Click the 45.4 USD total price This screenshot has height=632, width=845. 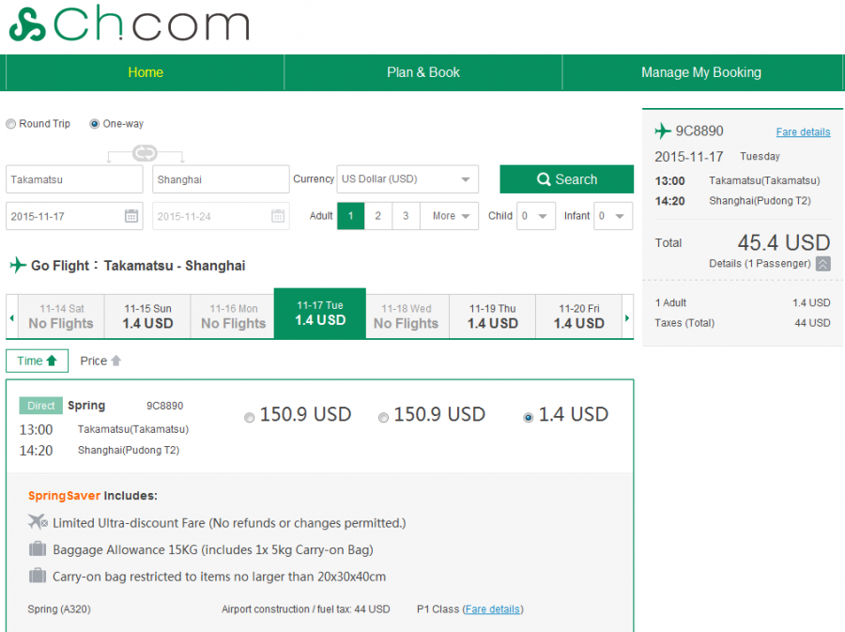click(784, 243)
